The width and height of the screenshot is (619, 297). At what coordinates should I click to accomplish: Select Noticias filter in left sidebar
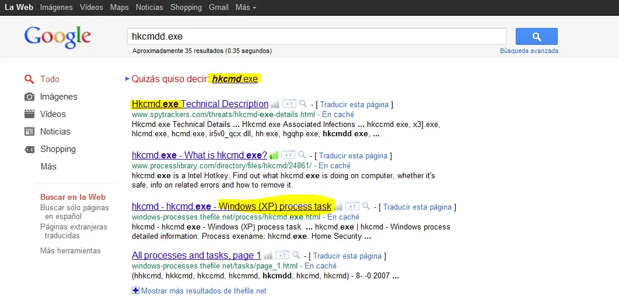55,132
